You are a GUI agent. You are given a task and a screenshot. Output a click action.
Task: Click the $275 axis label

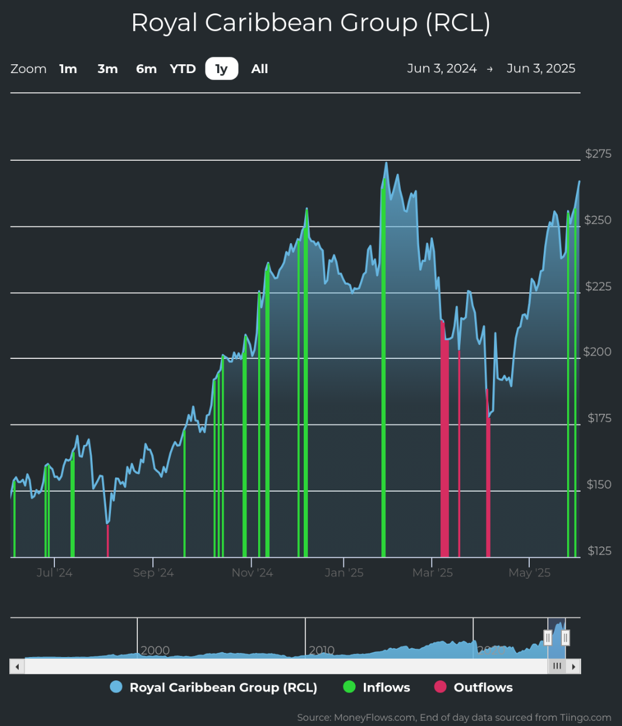click(x=598, y=154)
